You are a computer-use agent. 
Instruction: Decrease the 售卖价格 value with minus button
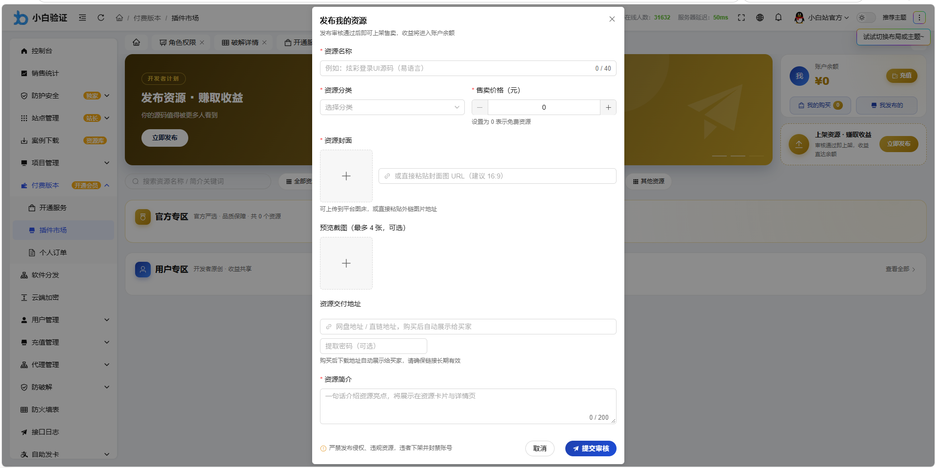[480, 107]
